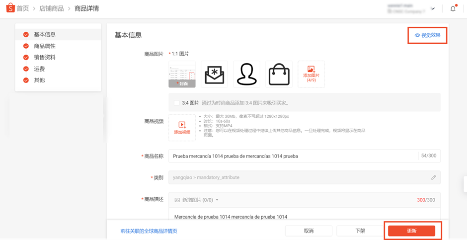Image resolution: width=467 pixels, height=240 pixels.
Task: Click the 封面 cover image thumbnail
Action: (182, 74)
